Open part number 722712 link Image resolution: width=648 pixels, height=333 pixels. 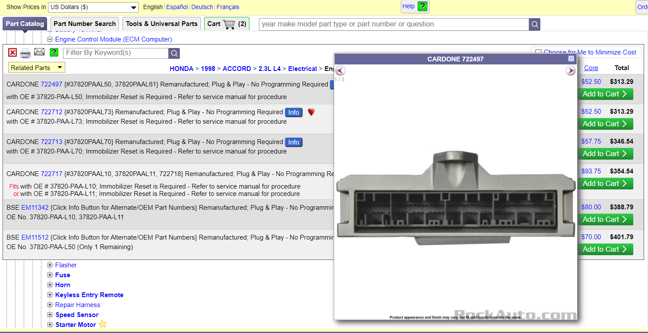[x=51, y=112]
